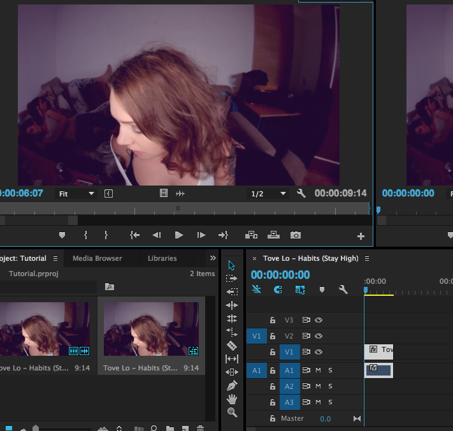Click Mark Out button
This screenshot has width=453, height=431.
[x=106, y=235]
